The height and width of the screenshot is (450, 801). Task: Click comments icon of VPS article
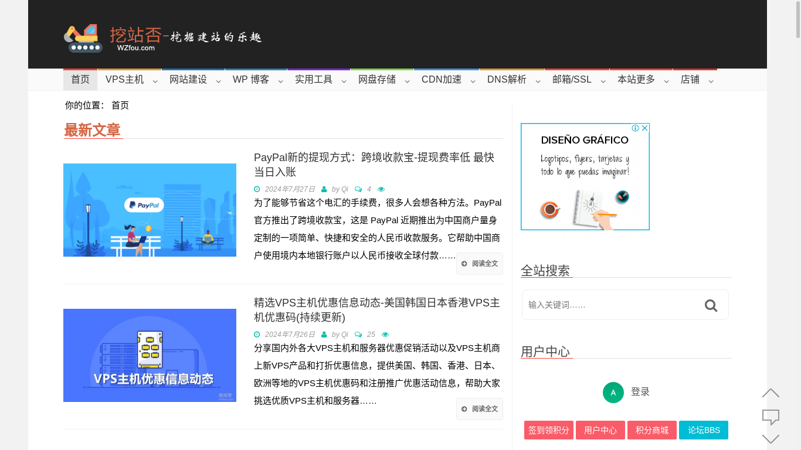pyautogui.click(x=358, y=335)
